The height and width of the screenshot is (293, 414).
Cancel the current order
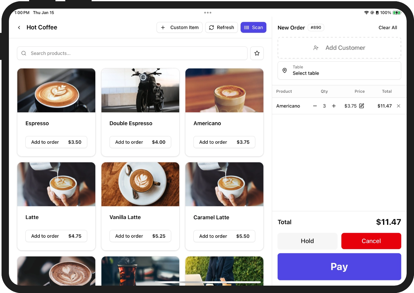(371, 241)
